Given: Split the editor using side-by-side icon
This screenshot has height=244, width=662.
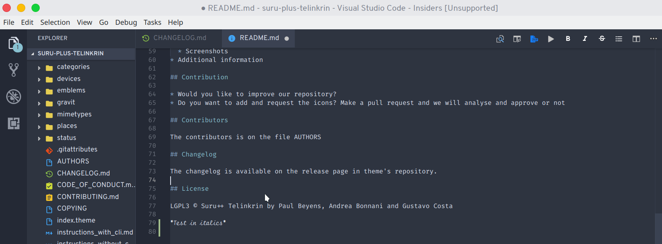Looking at the screenshot, I should 636,38.
